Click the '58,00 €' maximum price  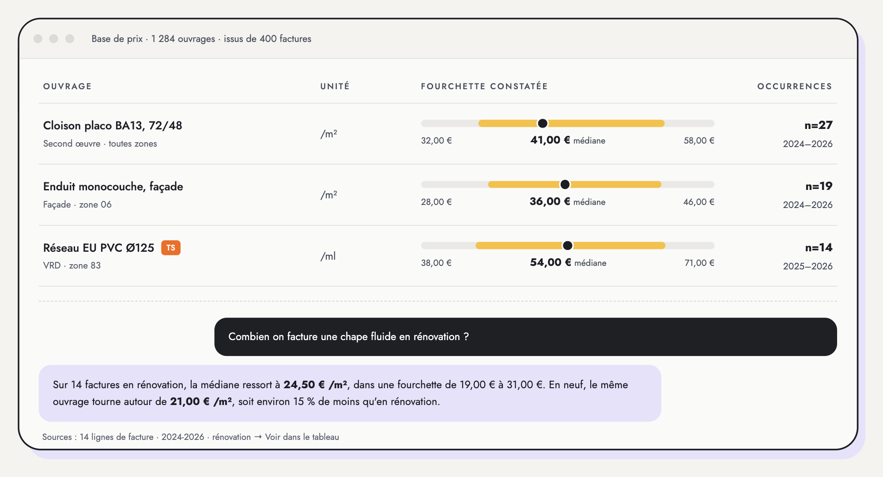pos(699,140)
